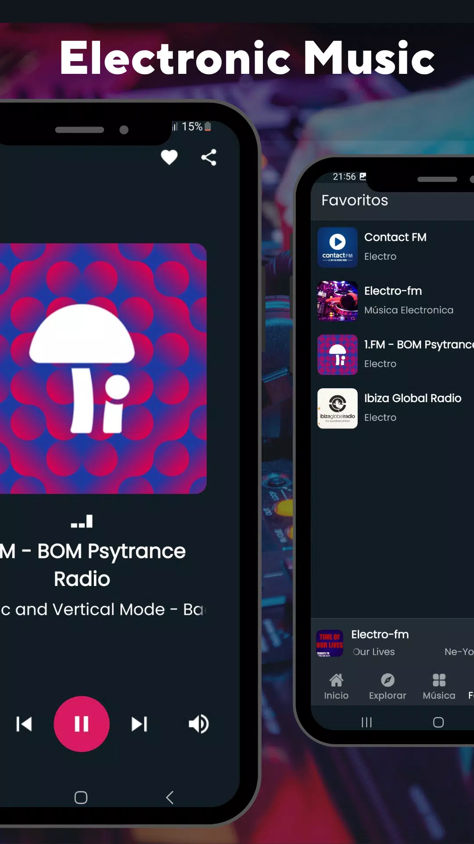Tap the audio equalizer bars indicator
This screenshot has width=474, height=844.
(82, 521)
